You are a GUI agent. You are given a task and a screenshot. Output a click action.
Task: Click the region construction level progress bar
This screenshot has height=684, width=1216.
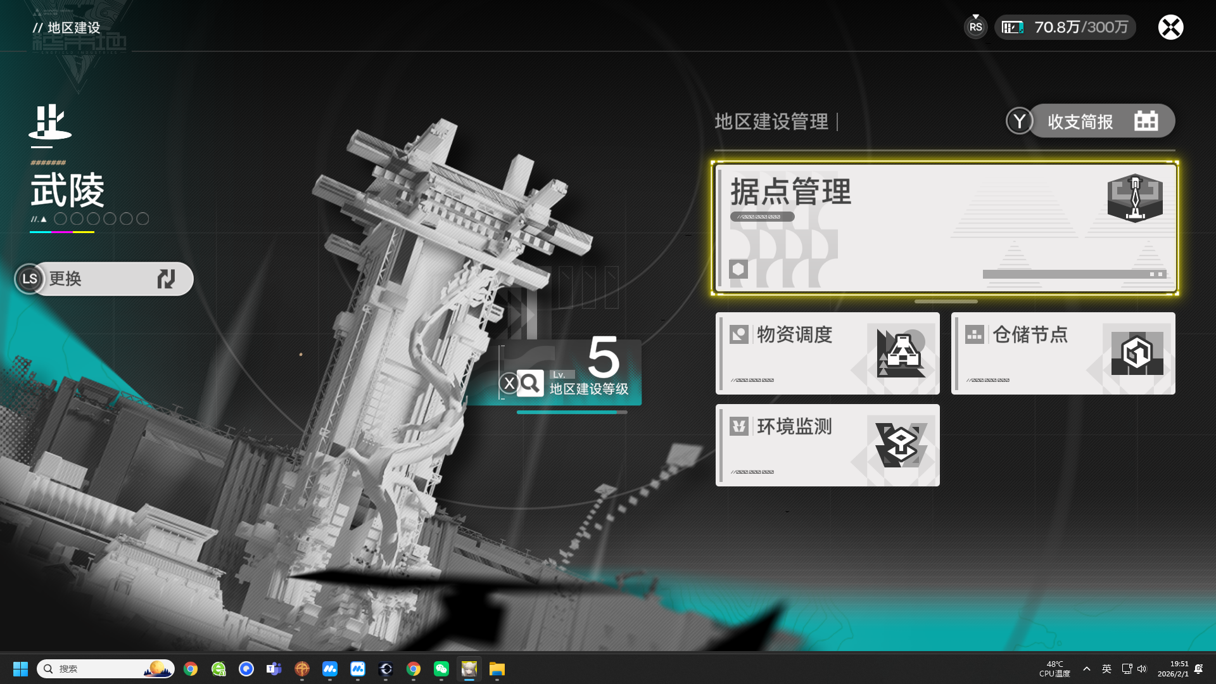click(571, 412)
